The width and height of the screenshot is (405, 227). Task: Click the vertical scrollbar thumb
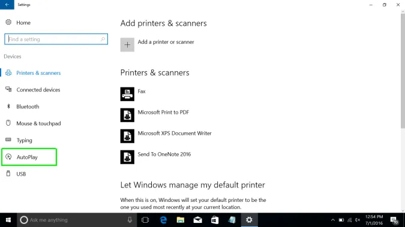click(403, 71)
